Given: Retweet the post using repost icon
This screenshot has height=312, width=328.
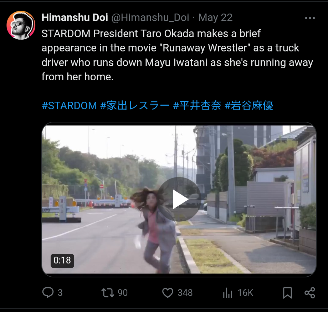Looking at the screenshot, I should click(108, 292).
